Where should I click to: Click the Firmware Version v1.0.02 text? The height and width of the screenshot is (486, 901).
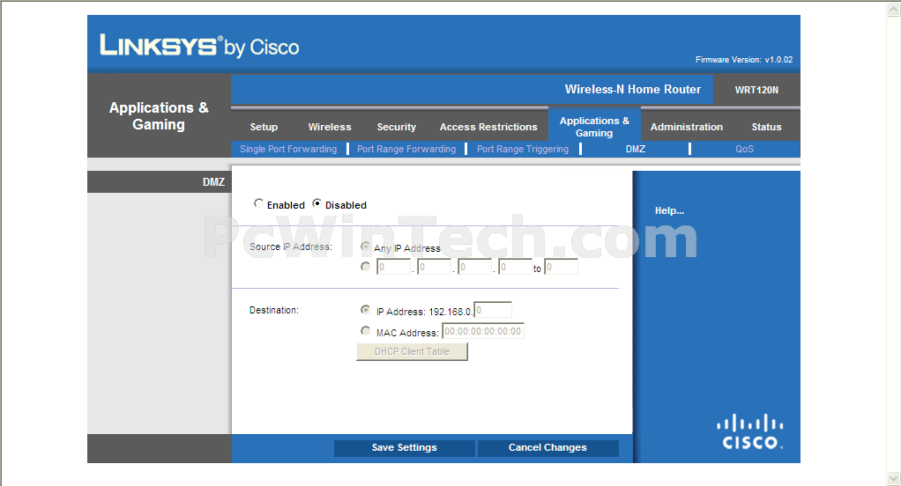click(744, 60)
